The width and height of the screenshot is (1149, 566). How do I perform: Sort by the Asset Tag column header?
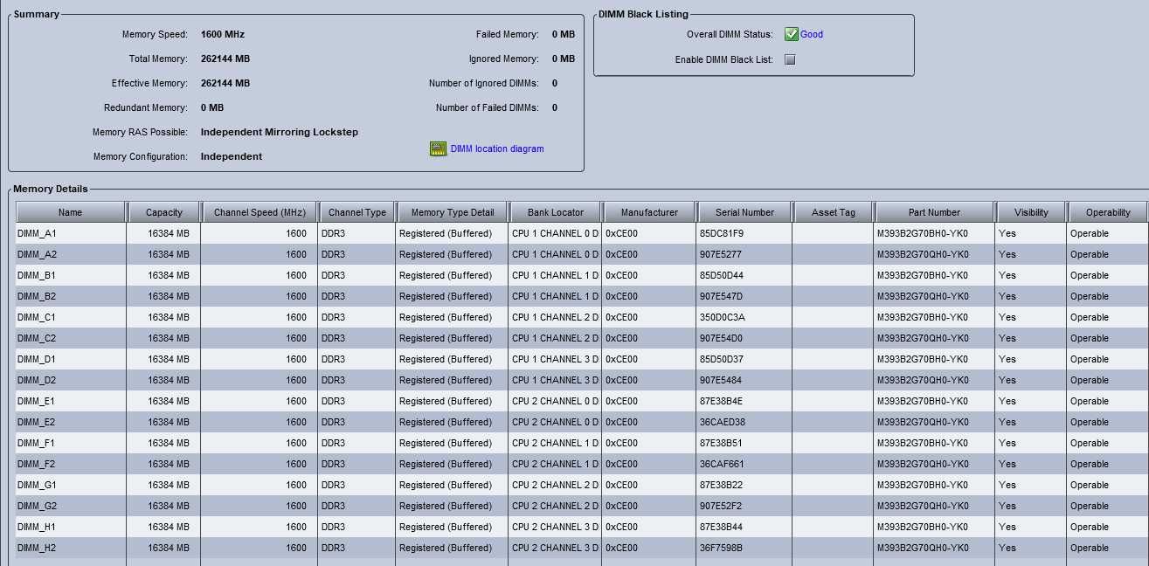coord(834,212)
